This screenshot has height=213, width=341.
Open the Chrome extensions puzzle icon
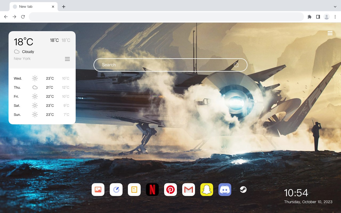[x=309, y=17]
